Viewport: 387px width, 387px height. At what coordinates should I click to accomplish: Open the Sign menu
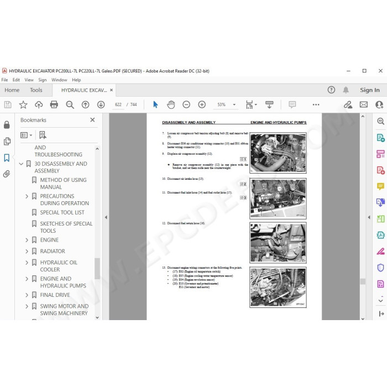(x=43, y=80)
